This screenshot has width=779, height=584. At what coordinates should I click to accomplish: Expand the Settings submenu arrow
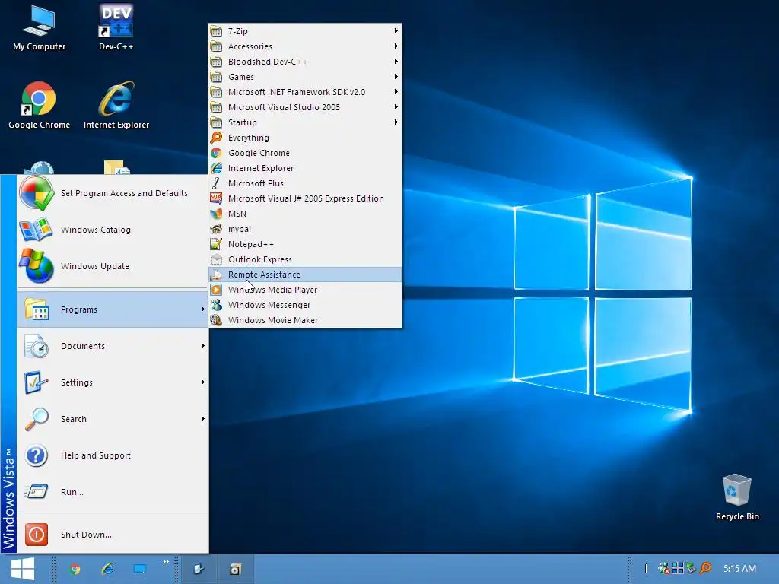[202, 382]
